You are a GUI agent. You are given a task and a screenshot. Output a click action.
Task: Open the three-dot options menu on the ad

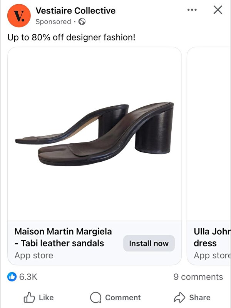click(192, 10)
